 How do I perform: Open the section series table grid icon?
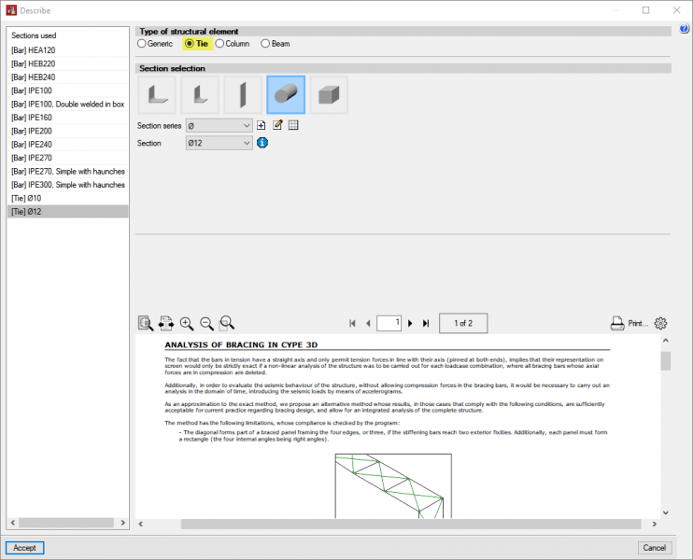(x=292, y=125)
